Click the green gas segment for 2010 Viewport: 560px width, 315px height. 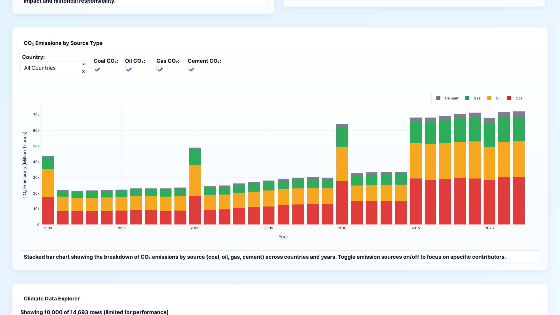pos(342,137)
